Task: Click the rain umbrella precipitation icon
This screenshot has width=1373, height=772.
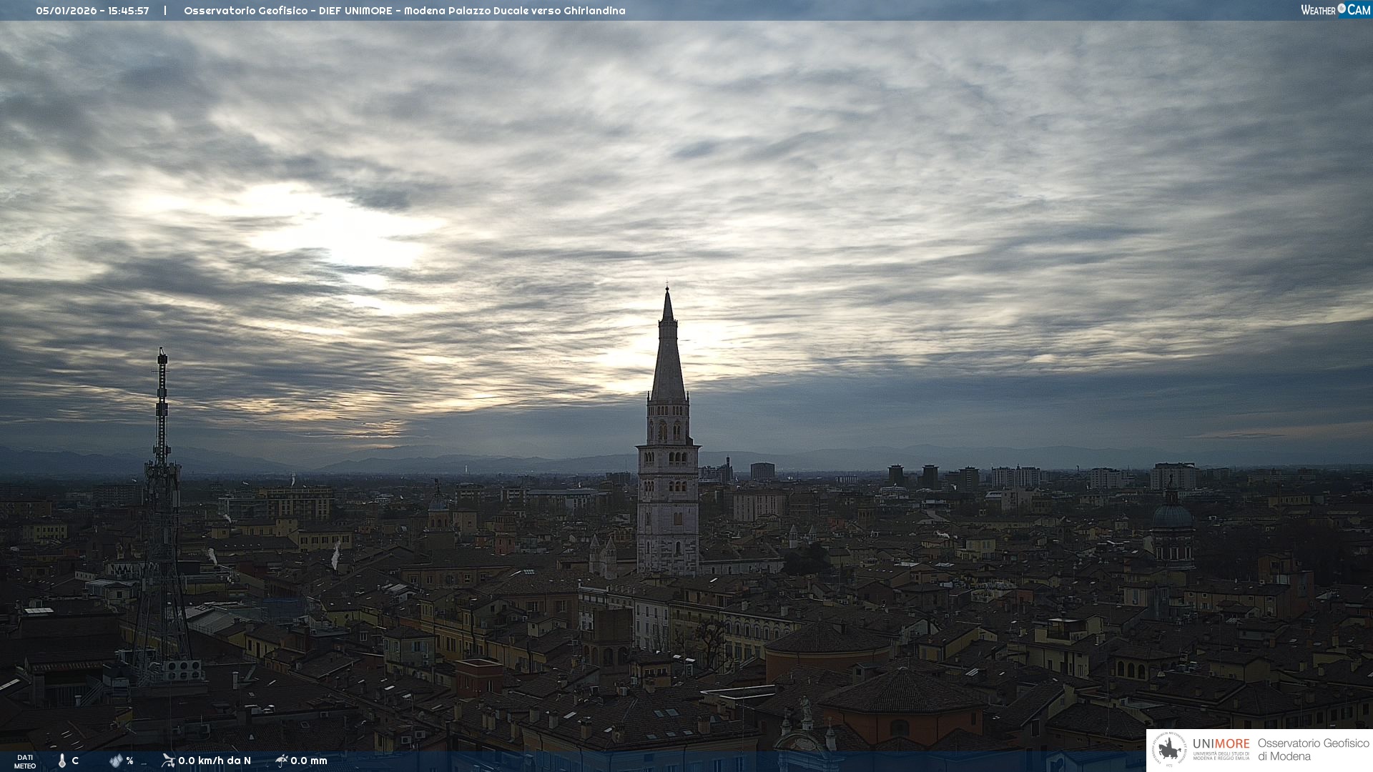Action: click(x=281, y=760)
